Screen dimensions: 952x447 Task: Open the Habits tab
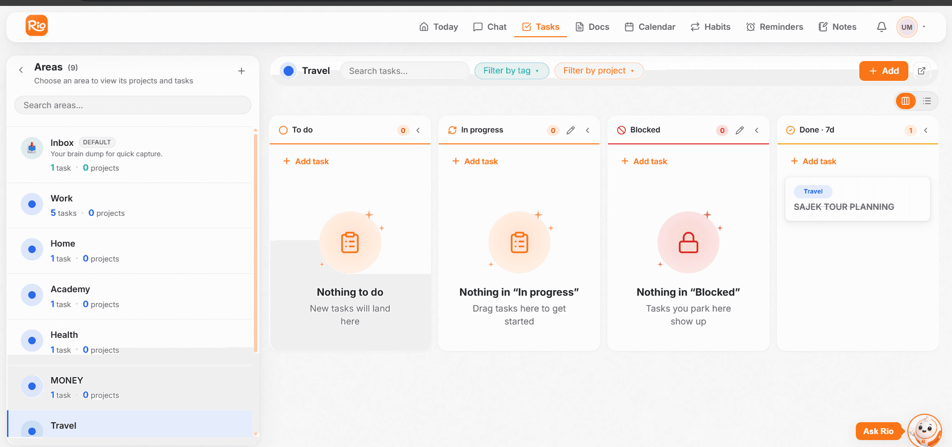click(x=711, y=27)
